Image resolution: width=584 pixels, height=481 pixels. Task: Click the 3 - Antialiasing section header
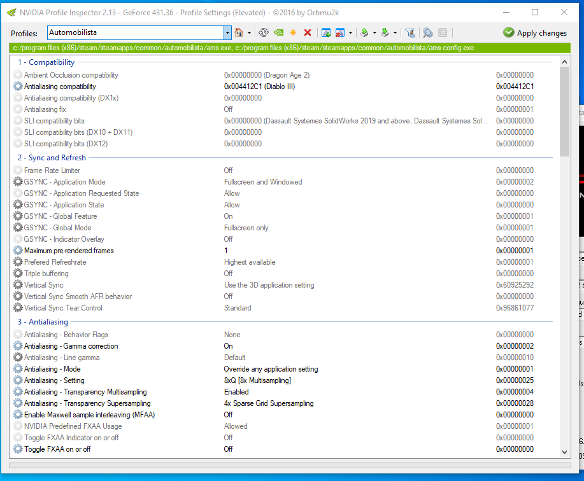(43, 322)
